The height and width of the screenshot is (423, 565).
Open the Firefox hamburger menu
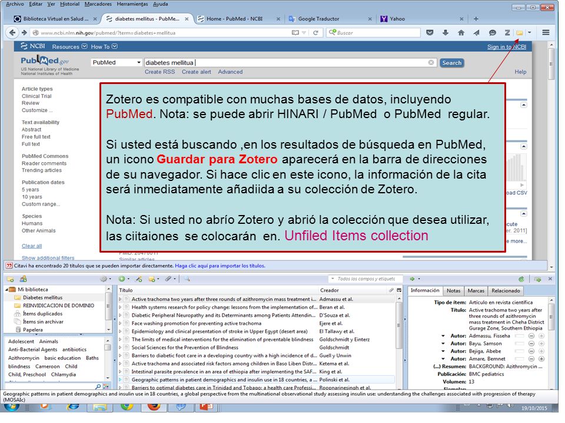tap(546, 33)
